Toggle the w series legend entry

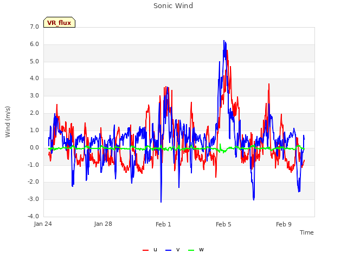[x=196, y=250]
